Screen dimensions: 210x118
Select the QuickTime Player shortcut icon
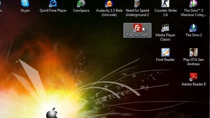pos(53,4)
